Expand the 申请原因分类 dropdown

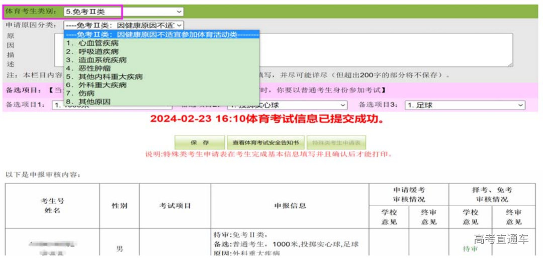click(124, 25)
